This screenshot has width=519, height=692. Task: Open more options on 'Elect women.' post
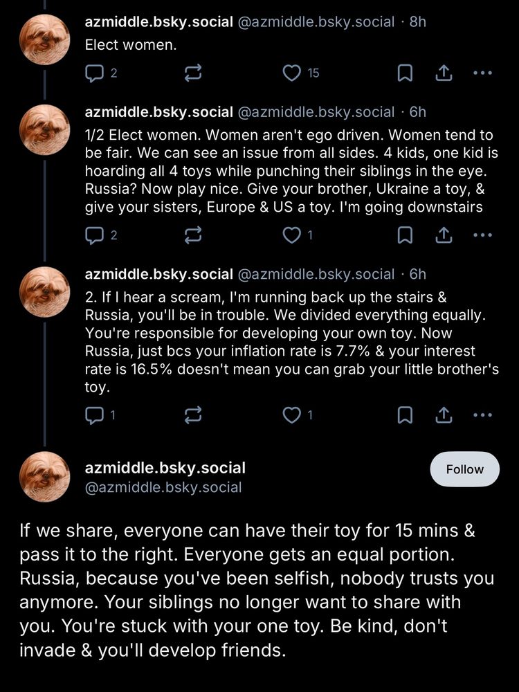(482, 73)
